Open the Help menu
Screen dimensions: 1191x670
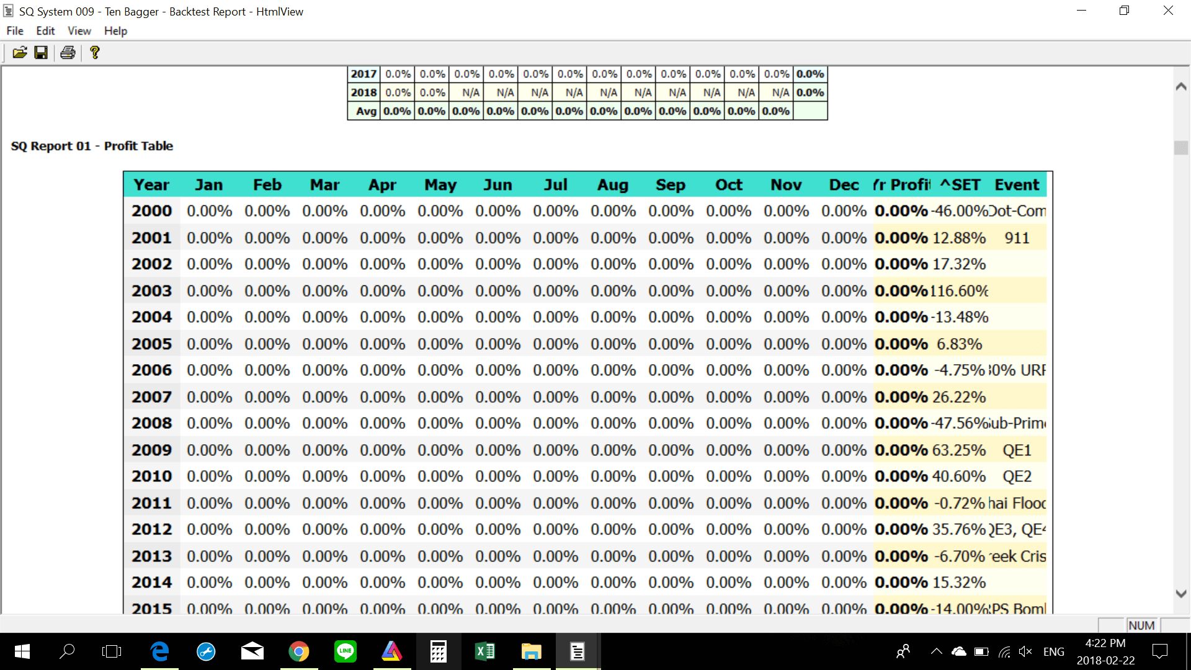tap(115, 30)
